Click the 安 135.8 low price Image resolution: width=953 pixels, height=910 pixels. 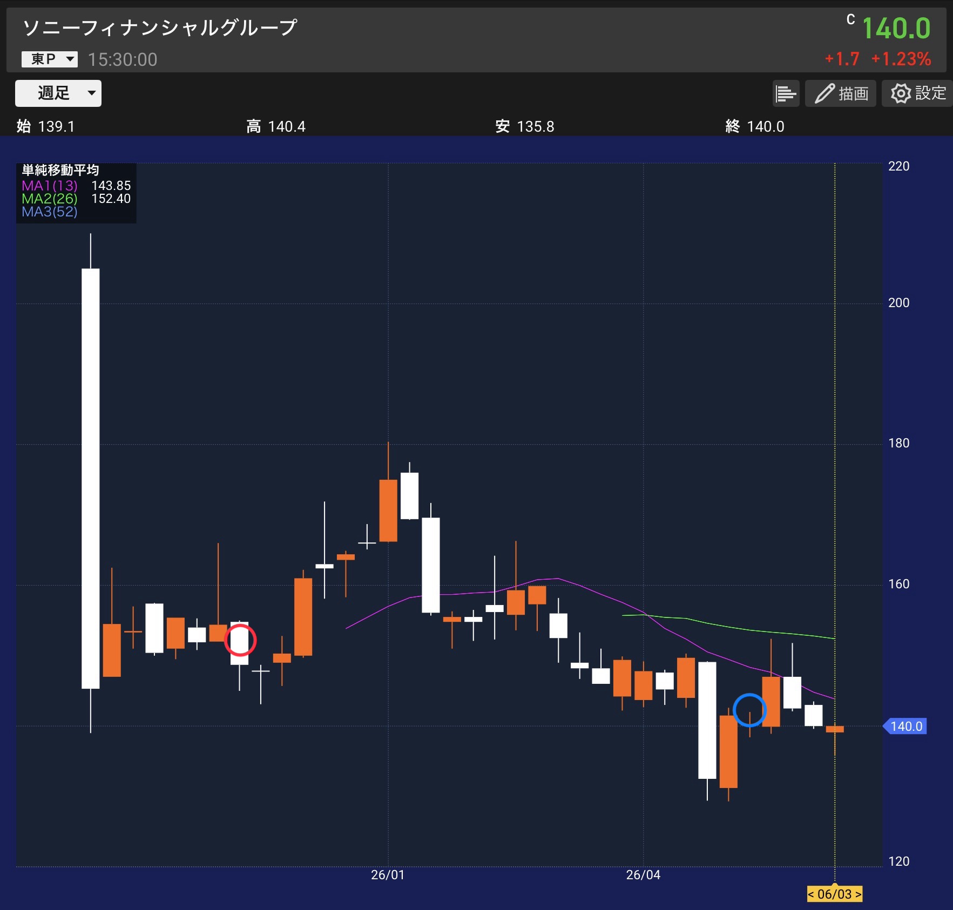pyautogui.click(x=525, y=126)
